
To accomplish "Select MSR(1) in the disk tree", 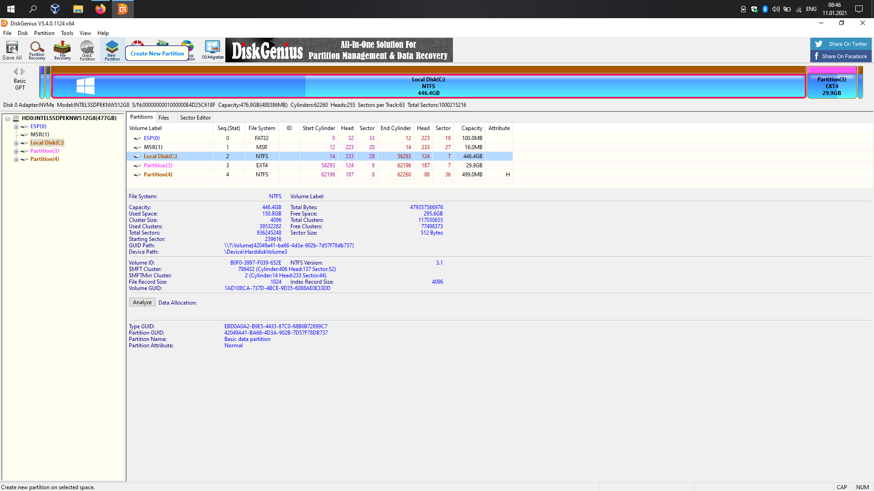I will coord(40,135).
